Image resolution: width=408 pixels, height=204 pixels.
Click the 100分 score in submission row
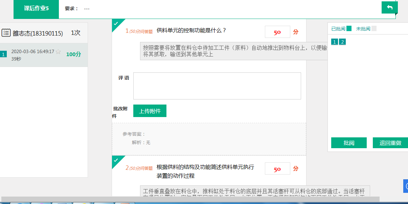point(73,54)
